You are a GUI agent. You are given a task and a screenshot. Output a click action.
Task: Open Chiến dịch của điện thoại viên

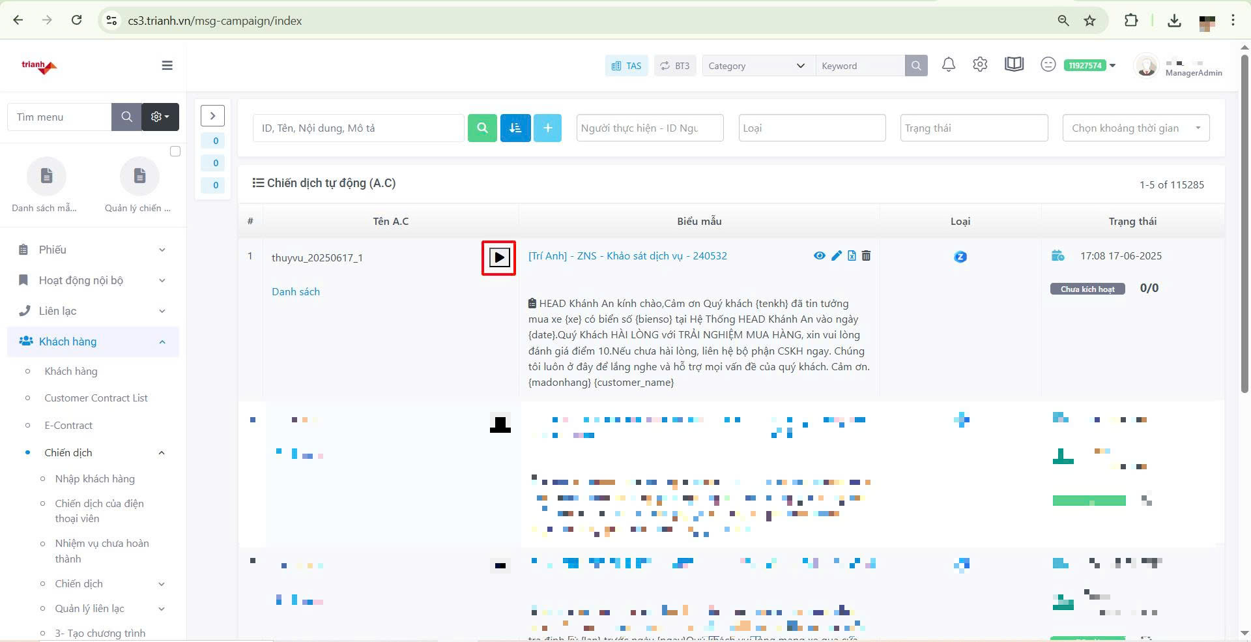click(99, 511)
